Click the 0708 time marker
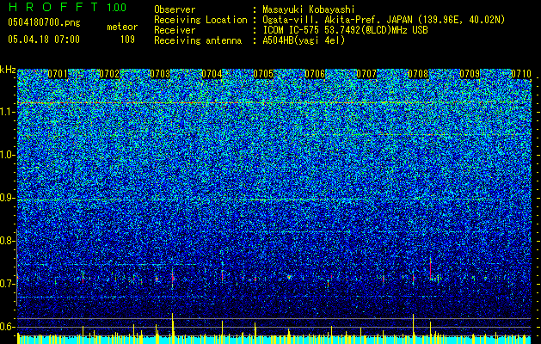This screenshot has height=344, width=541. [418, 74]
